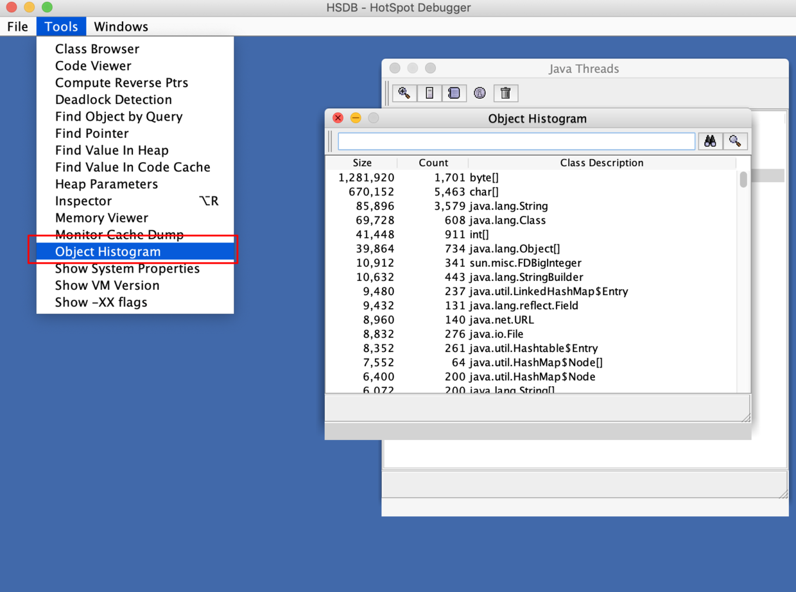
Task: Close the Object Histogram window
Action: [338, 118]
